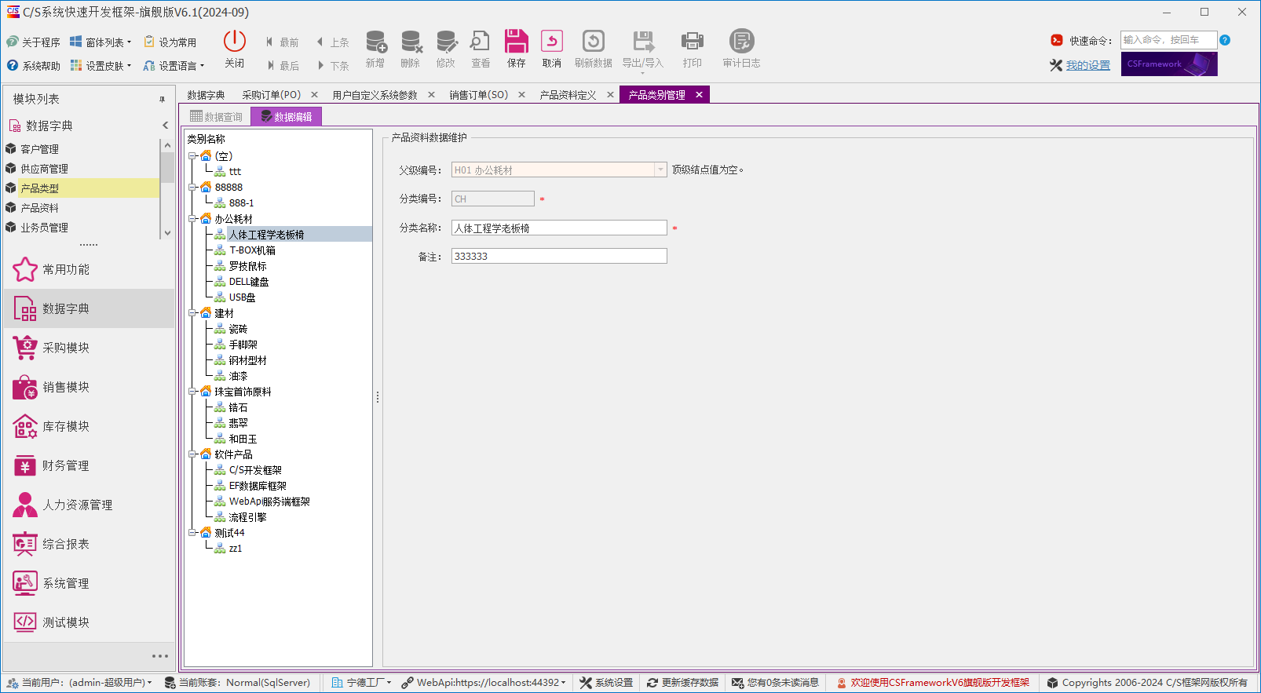Select the WebApi服务端框架 category
Viewport: 1261px width, 693px height.
tap(269, 502)
